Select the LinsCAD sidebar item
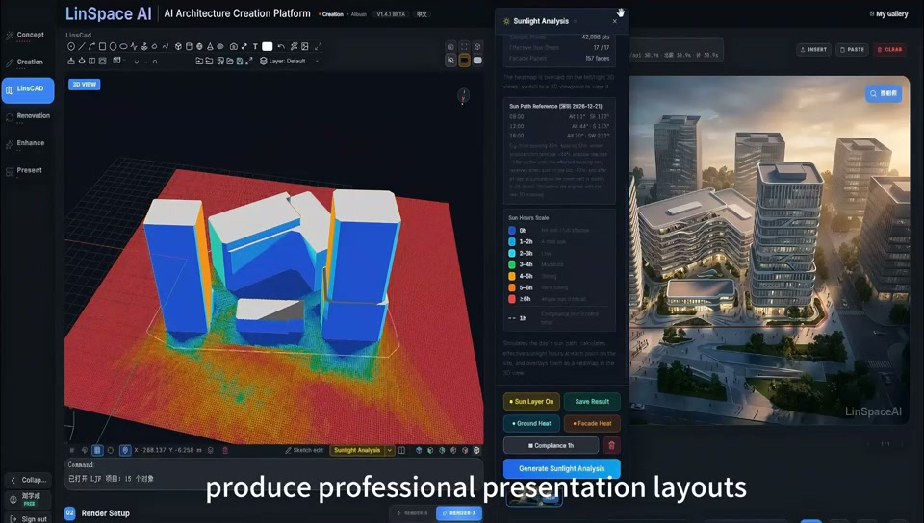 tap(28, 89)
